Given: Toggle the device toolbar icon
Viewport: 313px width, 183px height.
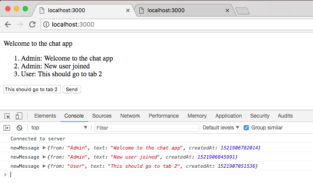Looking at the screenshot, I should coord(19,116).
